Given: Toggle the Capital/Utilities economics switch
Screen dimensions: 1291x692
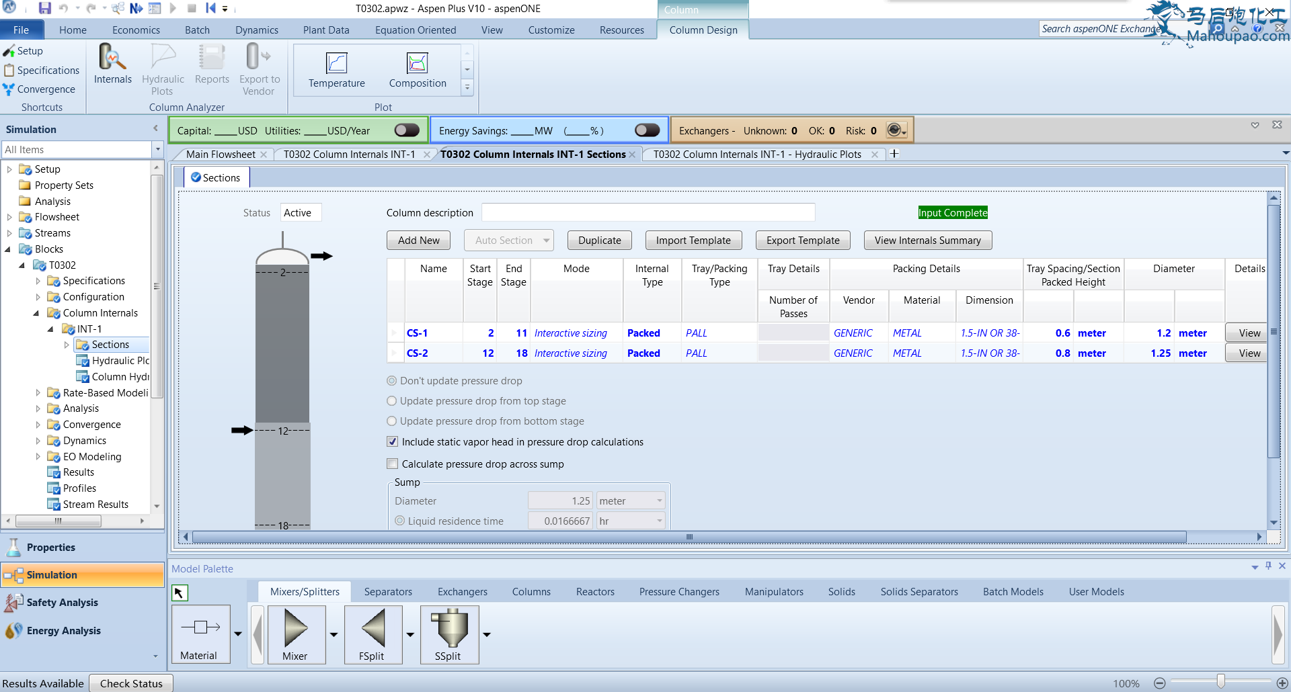Looking at the screenshot, I should click(407, 130).
